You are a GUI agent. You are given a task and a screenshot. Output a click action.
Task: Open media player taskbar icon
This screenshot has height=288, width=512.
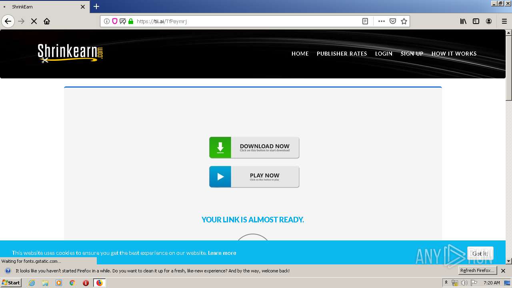[x=59, y=283]
